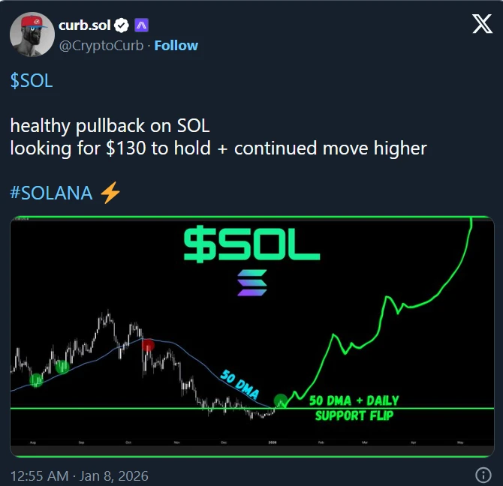Click the curb.sol display name
Image resolution: width=503 pixels, height=486 pixels.
coord(83,25)
